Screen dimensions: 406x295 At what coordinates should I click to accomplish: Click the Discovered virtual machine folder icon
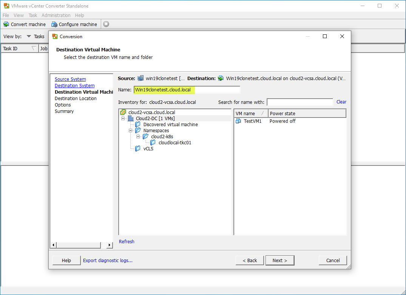138,125
